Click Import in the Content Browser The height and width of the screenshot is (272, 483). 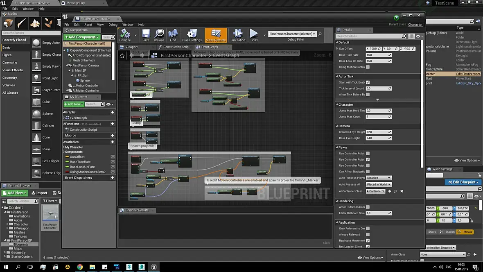(x=39, y=193)
